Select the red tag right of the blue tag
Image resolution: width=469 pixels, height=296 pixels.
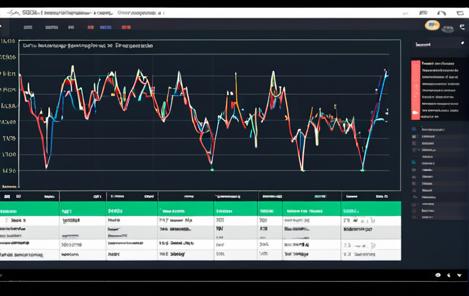(126, 27)
